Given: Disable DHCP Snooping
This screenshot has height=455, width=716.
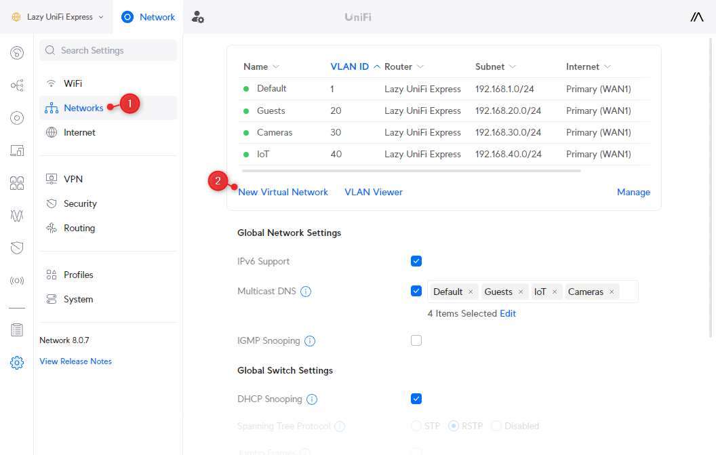Looking at the screenshot, I should [416, 399].
